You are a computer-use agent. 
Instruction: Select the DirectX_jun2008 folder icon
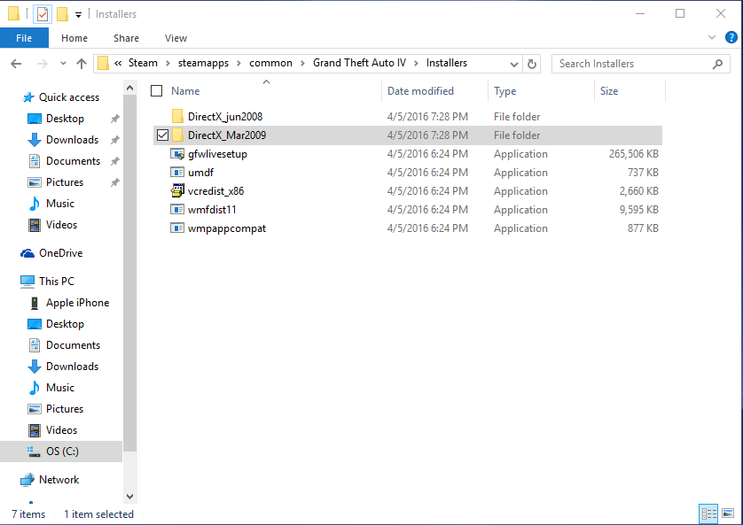pos(177,116)
